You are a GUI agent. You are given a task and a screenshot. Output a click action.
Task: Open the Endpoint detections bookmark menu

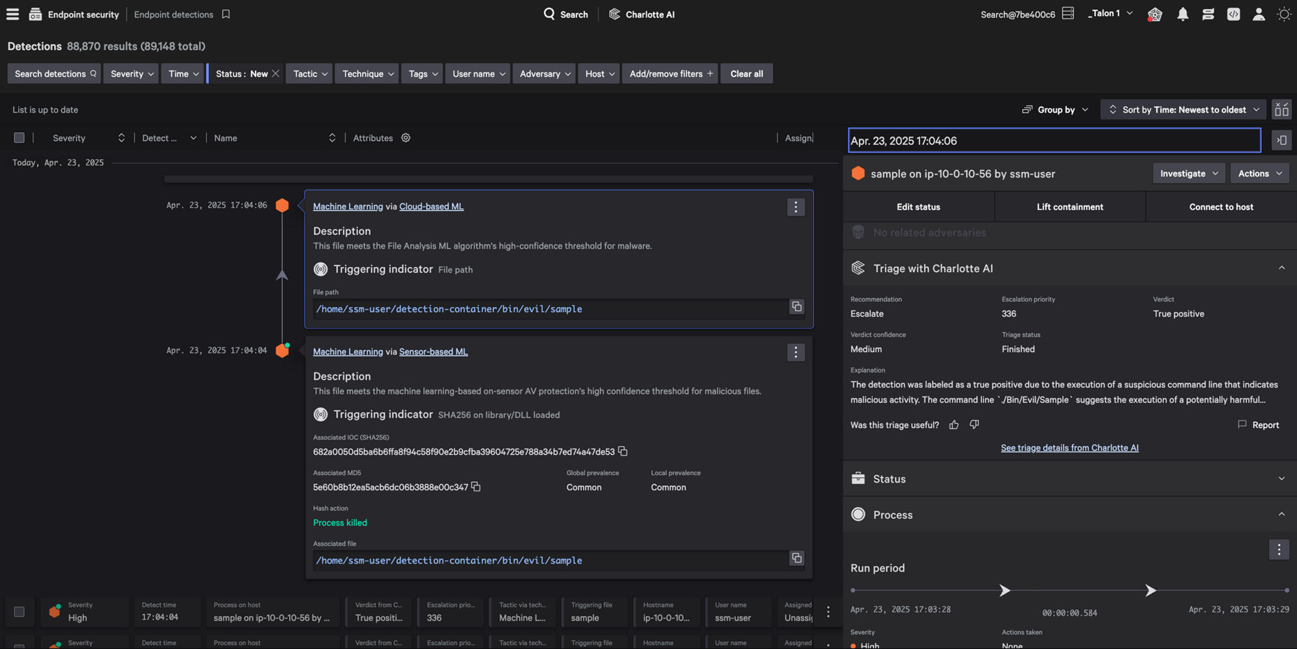coord(225,14)
